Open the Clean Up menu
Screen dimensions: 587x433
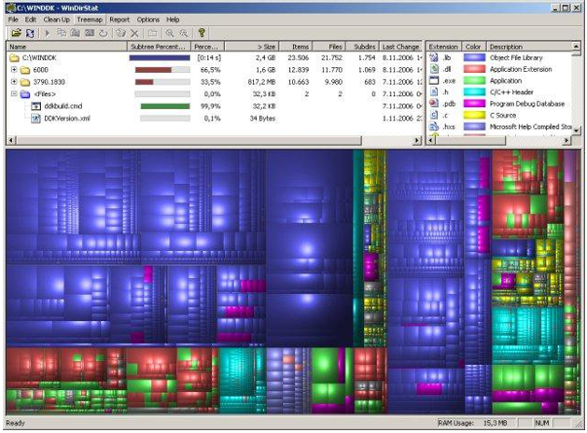(x=56, y=19)
